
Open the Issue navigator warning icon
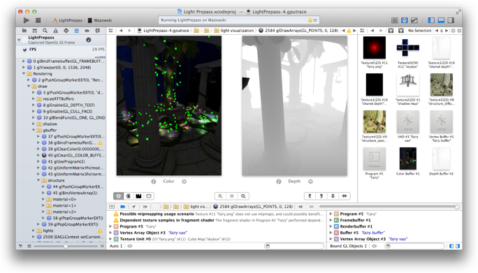55,31
